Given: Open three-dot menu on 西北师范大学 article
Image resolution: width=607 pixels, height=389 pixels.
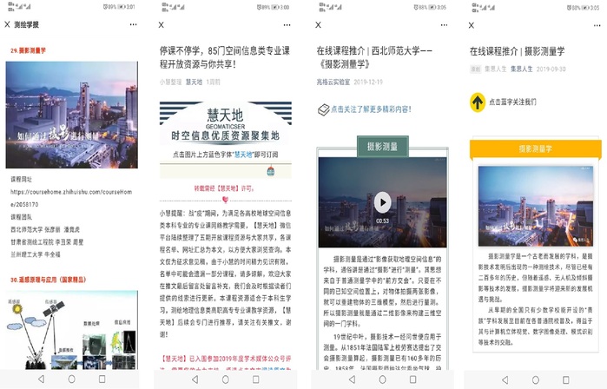Looking at the screenshot, I should coord(437,25).
